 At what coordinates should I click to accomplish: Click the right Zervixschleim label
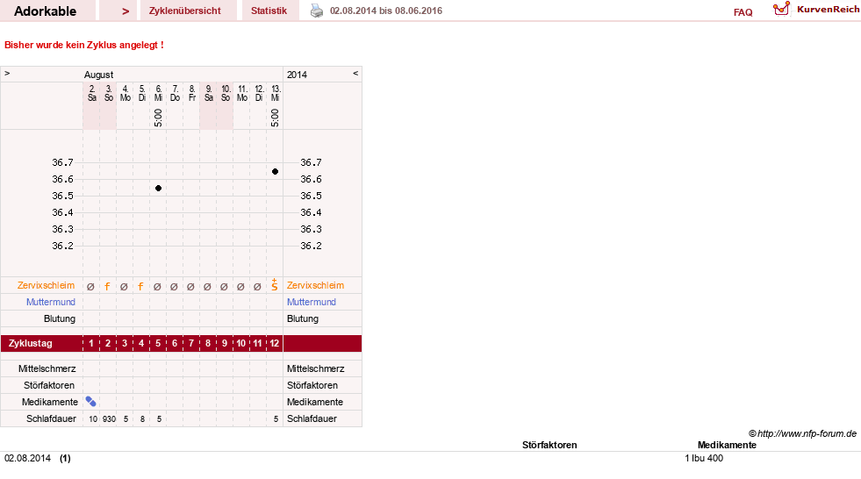(x=315, y=285)
